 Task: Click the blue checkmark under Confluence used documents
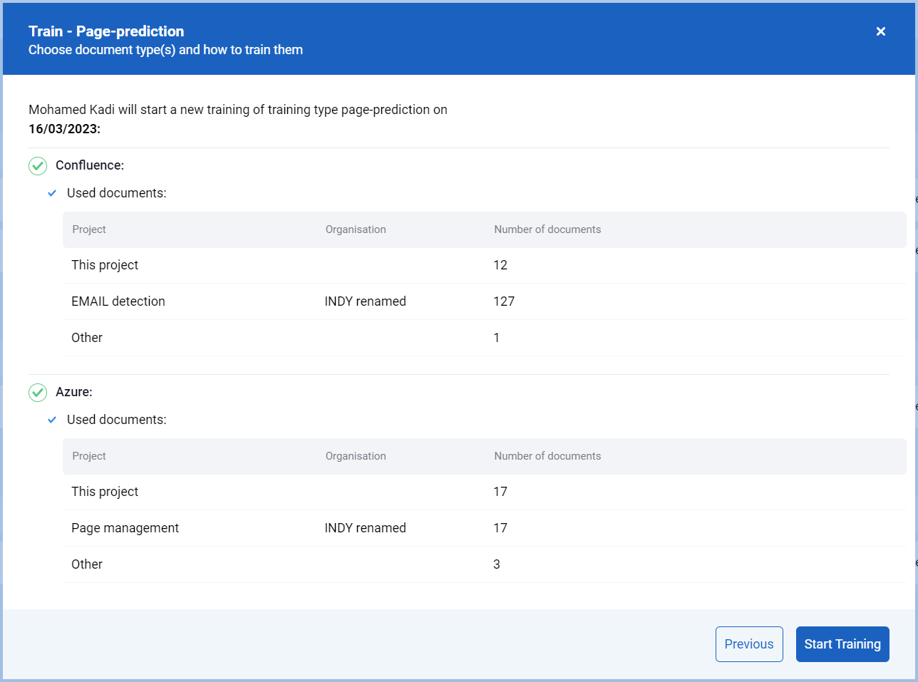tap(52, 193)
